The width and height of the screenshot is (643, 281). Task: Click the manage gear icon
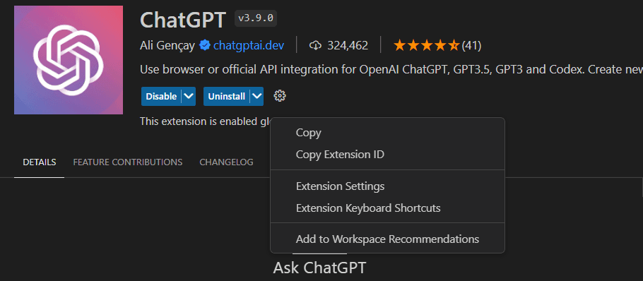280,96
